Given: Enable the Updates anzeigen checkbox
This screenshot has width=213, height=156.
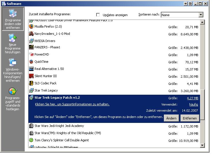Looking at the screenshot, I should [98, 15].
